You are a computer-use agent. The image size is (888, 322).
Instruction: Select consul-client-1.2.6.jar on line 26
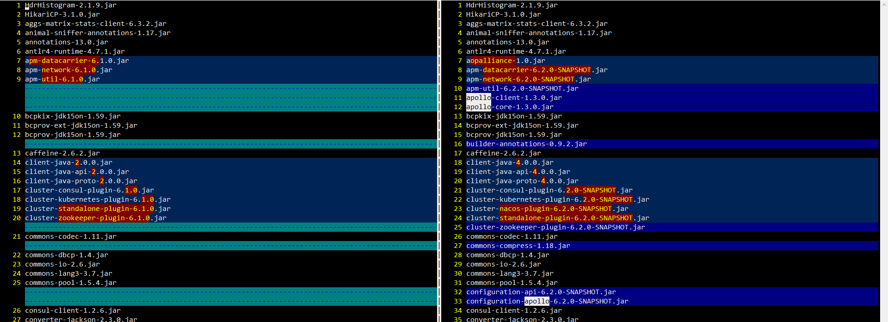pos(73,310)
